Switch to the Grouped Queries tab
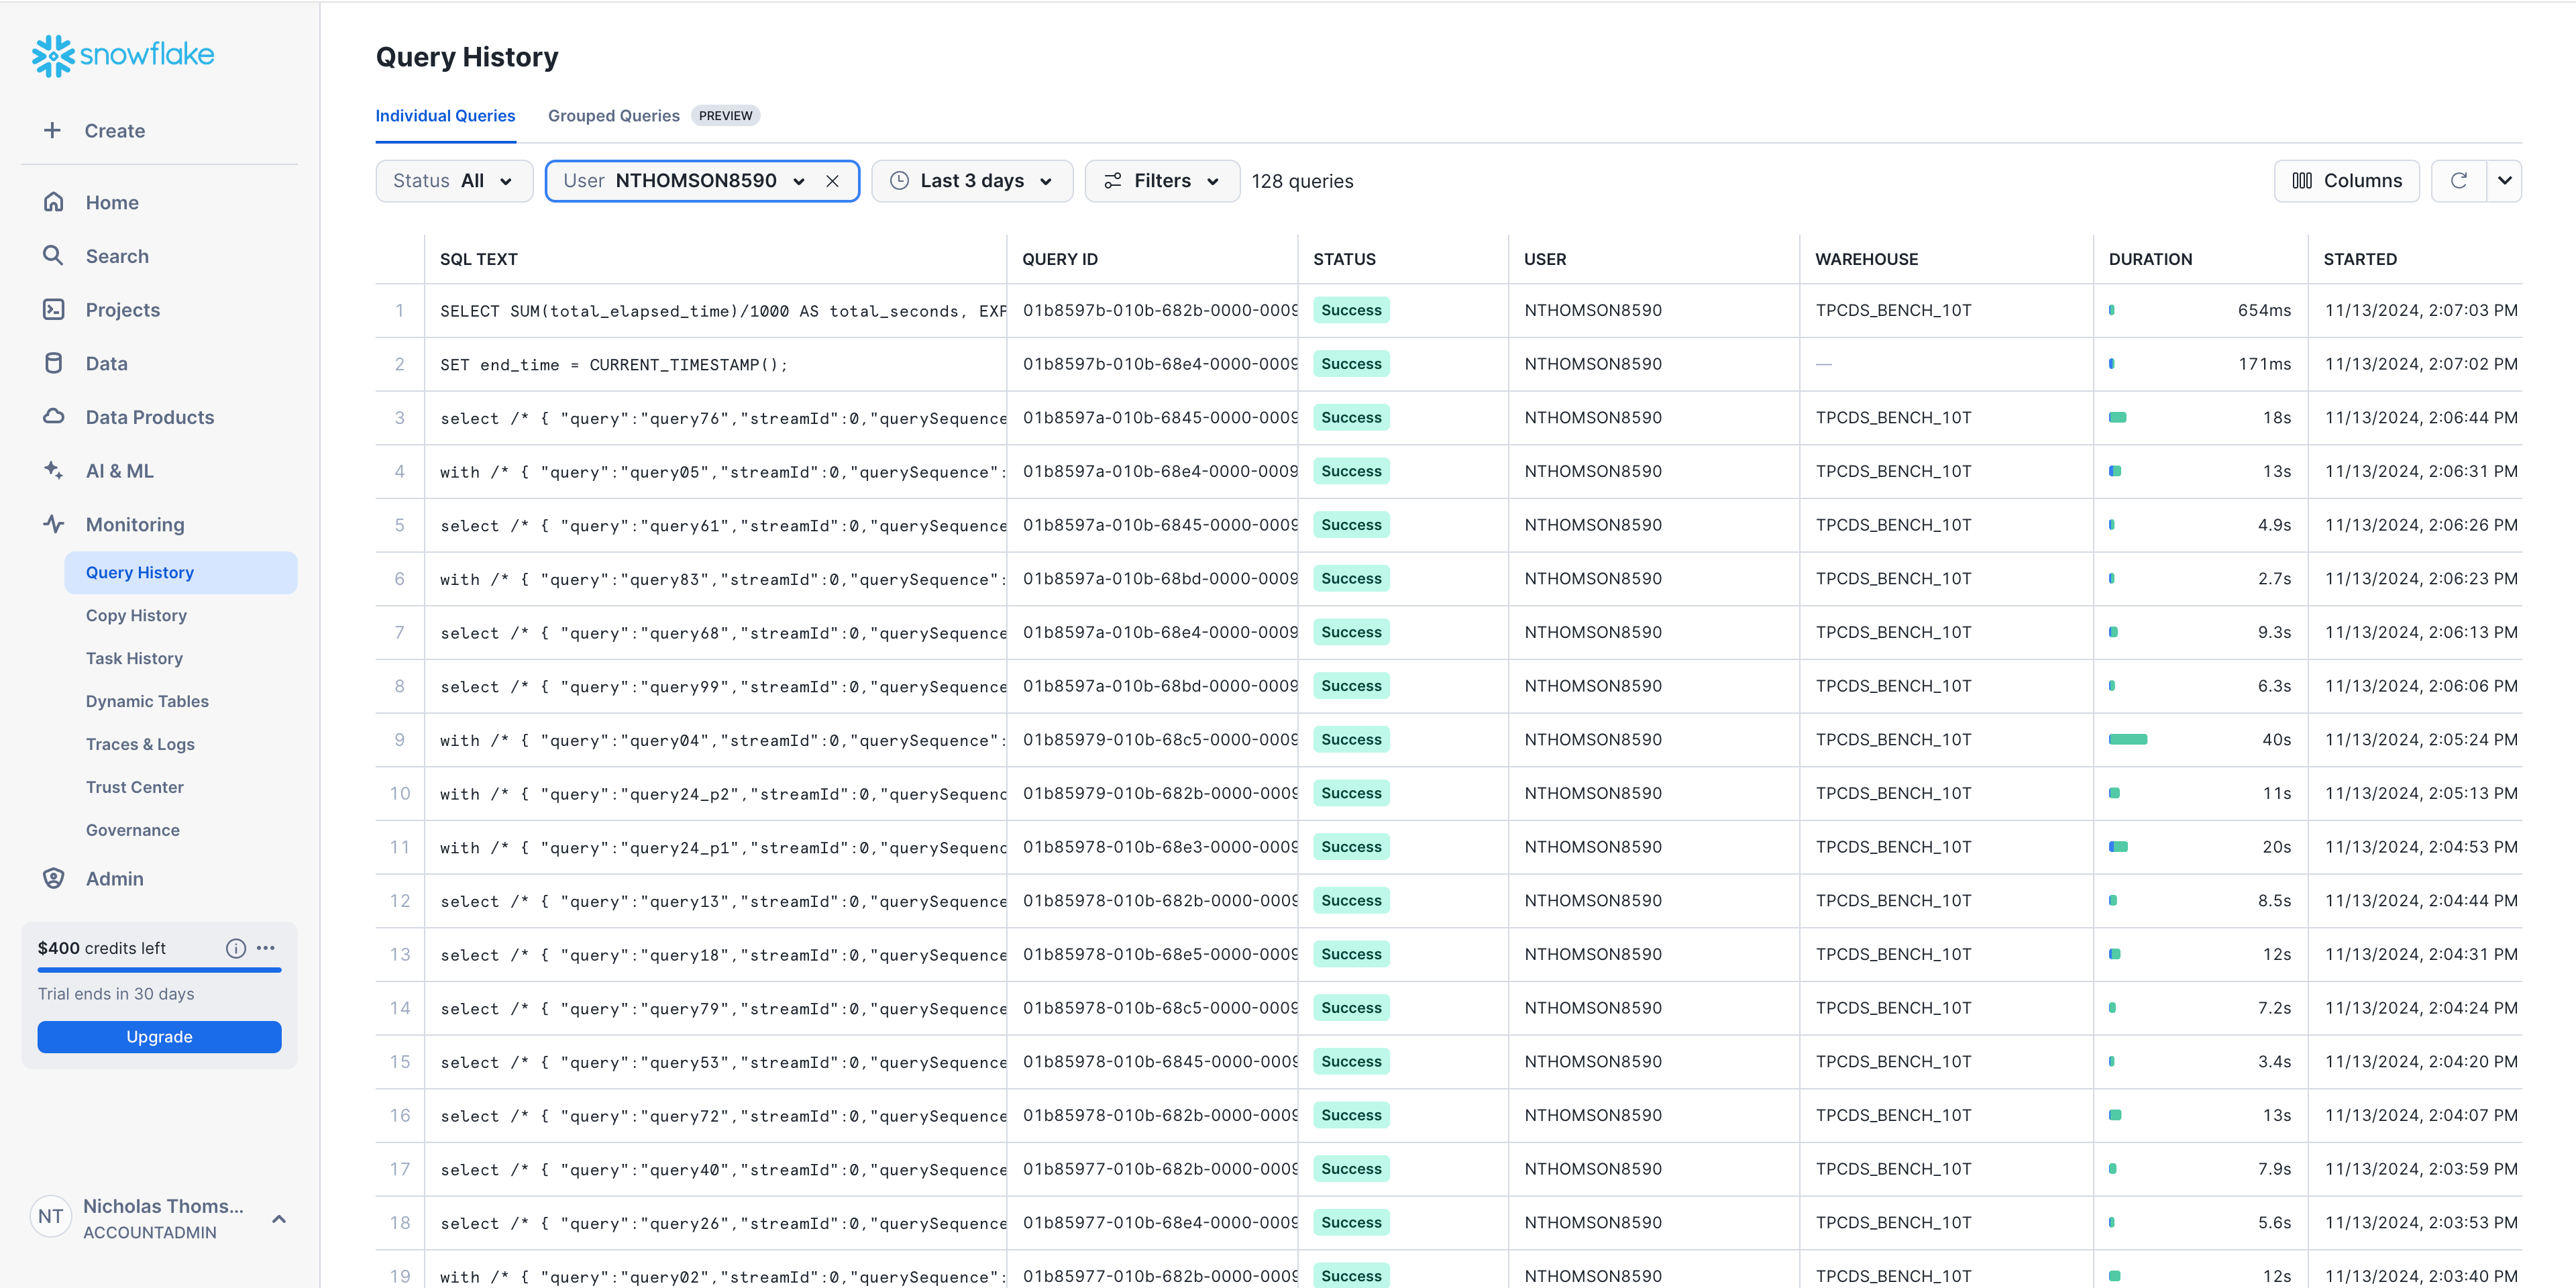2576x1288 pixels. [613, 115]
